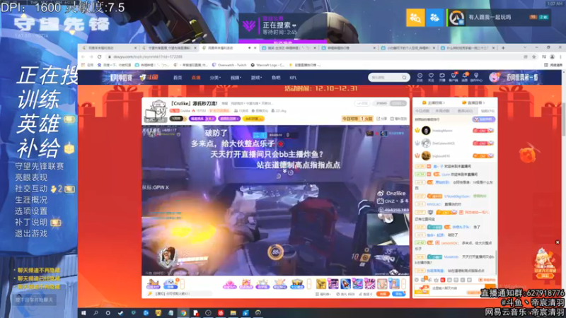Switch to second Chrome tab 守望先锋直播
The image size is (566, 318).
pyautogui.click(x=168, y=47)
